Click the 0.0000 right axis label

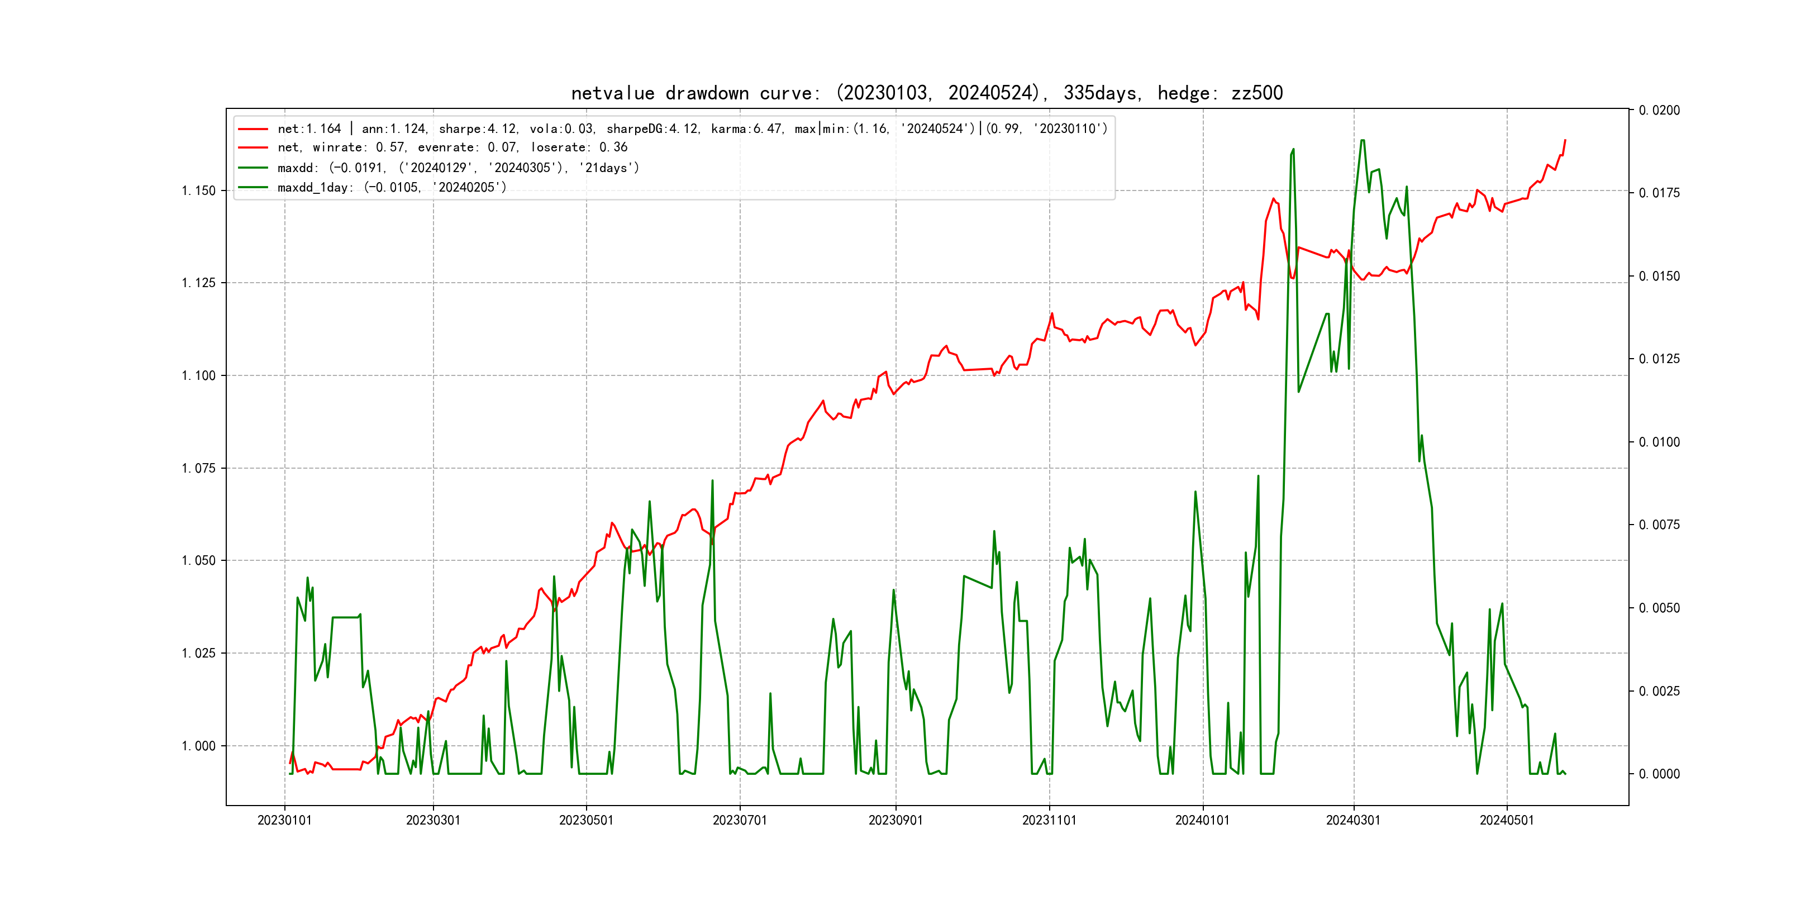pyautogui.click(x=1659, y=774)
